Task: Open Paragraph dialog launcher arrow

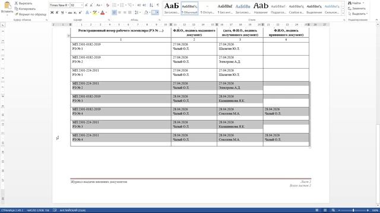Action: tap(160, 20)
